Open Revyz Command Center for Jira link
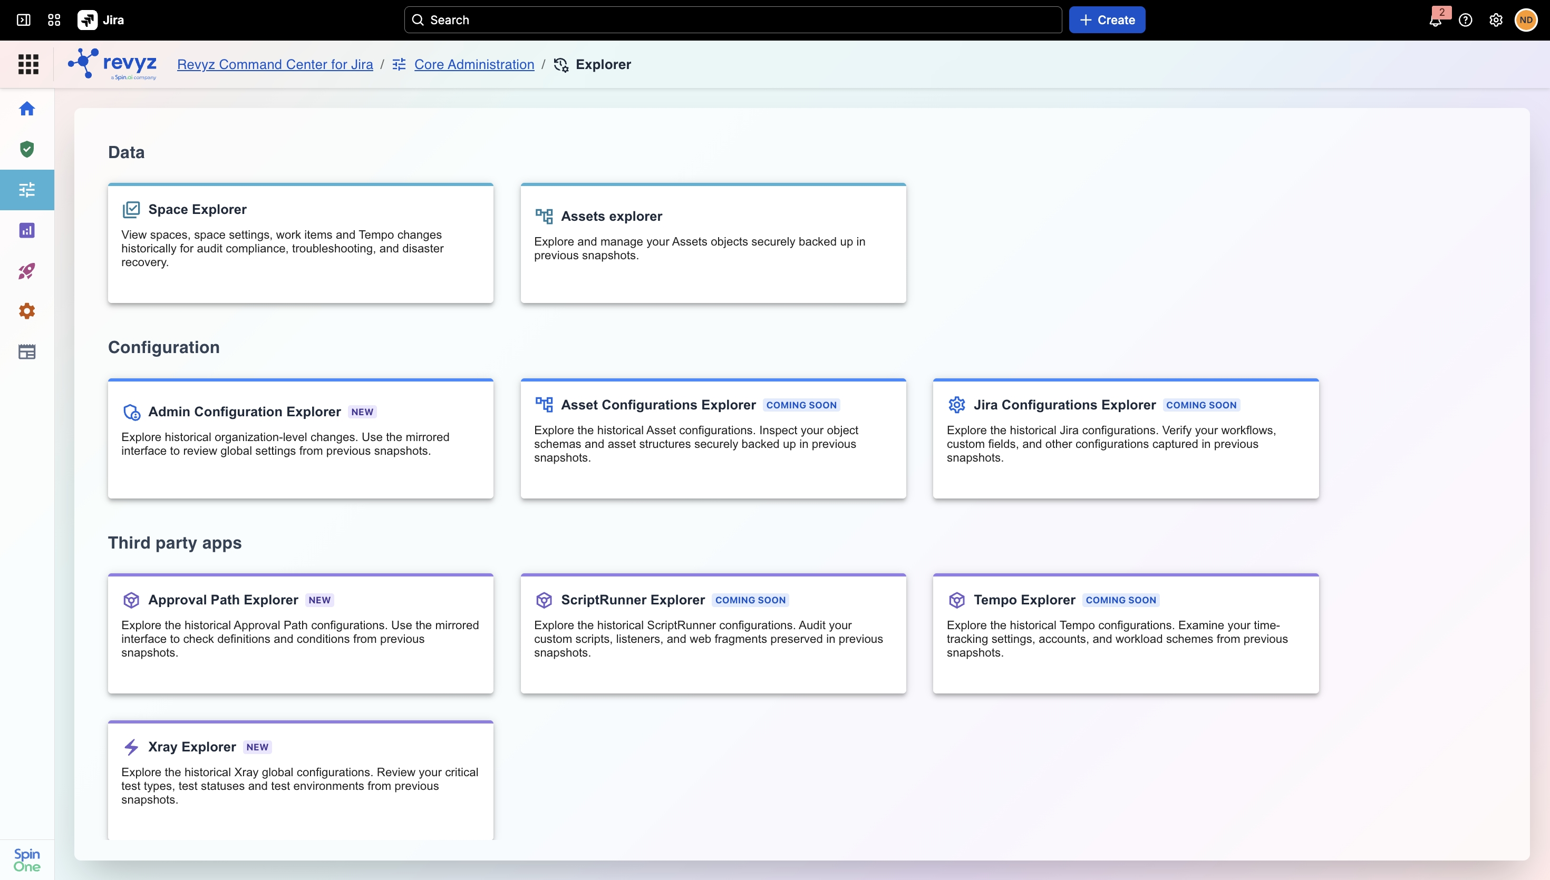This screenshot has width=1550, height=880. pyautogui.click(x=275, y=65)
